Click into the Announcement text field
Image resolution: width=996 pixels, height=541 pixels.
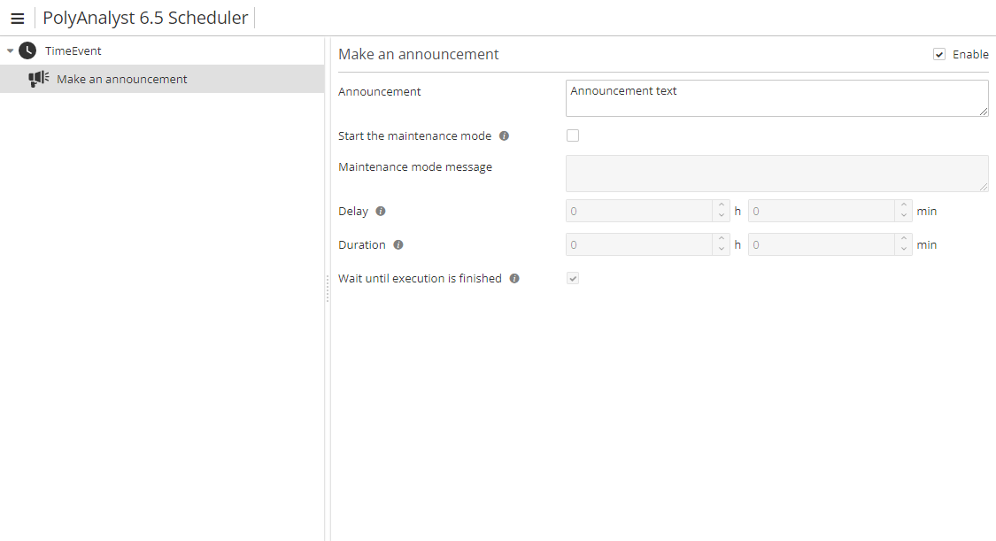click(776, 98)
